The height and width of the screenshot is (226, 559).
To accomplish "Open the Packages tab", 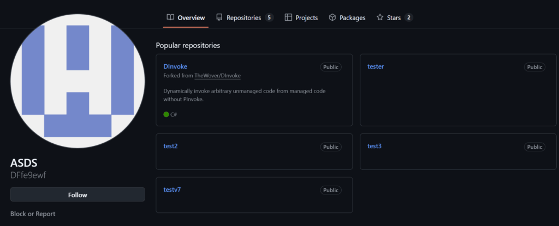I will 352,17.
